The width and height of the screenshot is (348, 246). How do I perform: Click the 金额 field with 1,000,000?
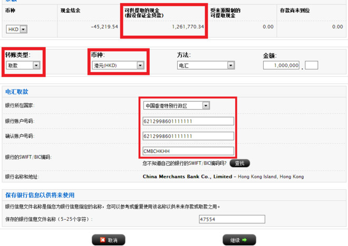pyautogui.click(x=281, y=65)
